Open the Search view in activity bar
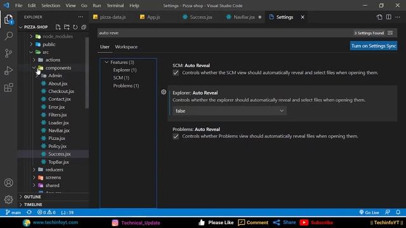The width and height of the screenshot is (406, 228). [x=8, y=36]
